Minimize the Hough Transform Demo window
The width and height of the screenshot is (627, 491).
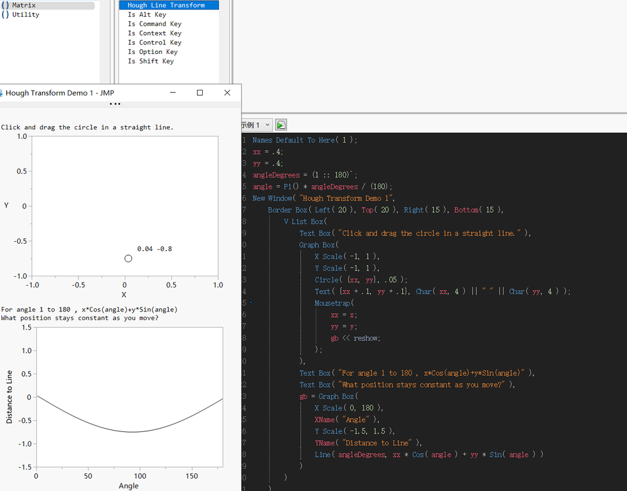pyautogui.click(x=173, y=93)
